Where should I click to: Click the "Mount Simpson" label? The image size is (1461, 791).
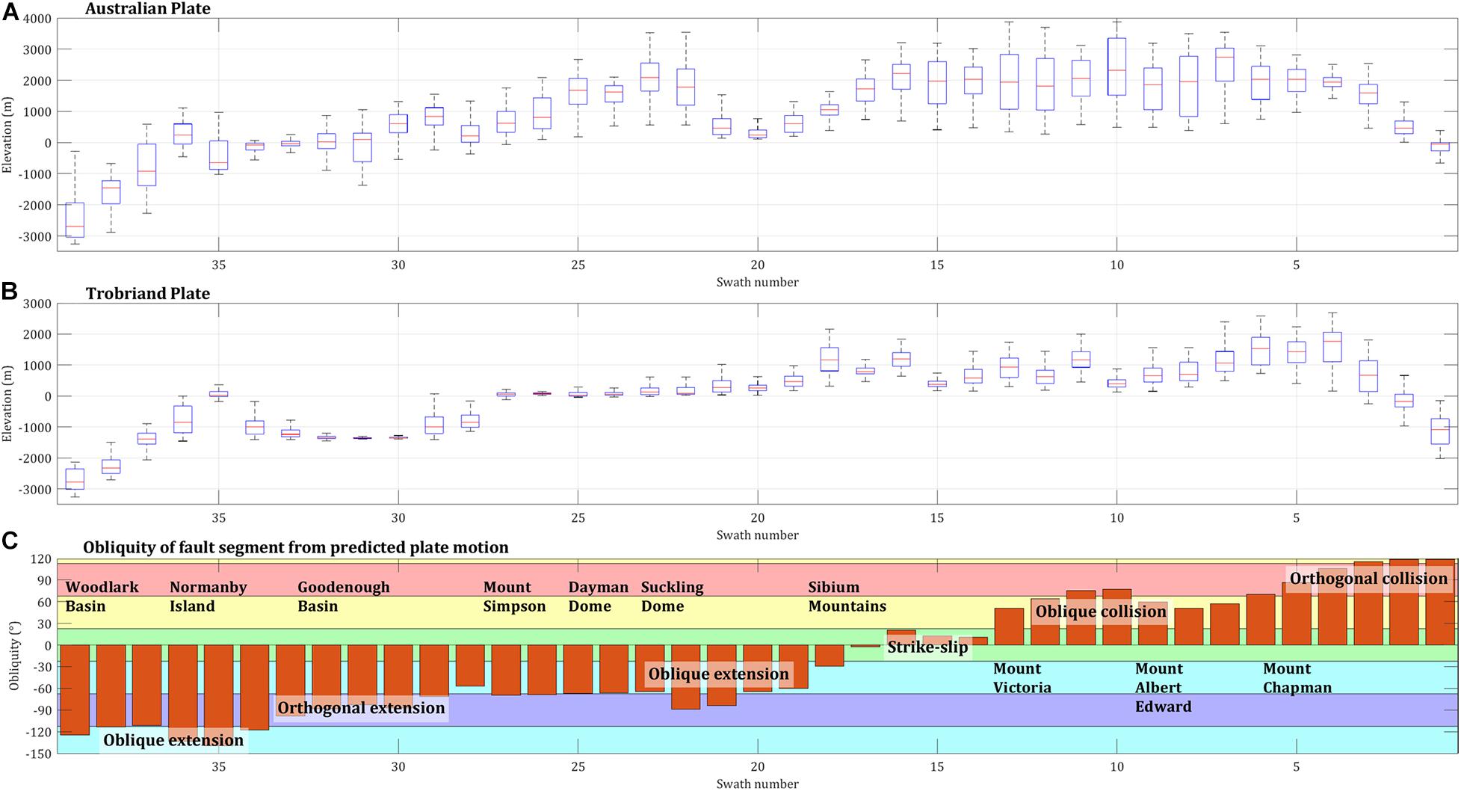pyautogui.click(x=515, y=597)
